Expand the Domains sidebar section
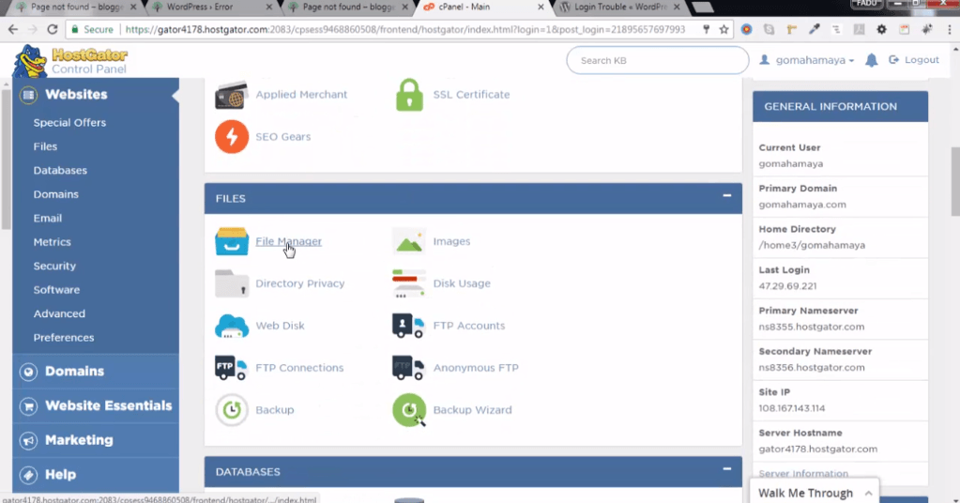Screen dimensions: 960x503 [96, 372]
